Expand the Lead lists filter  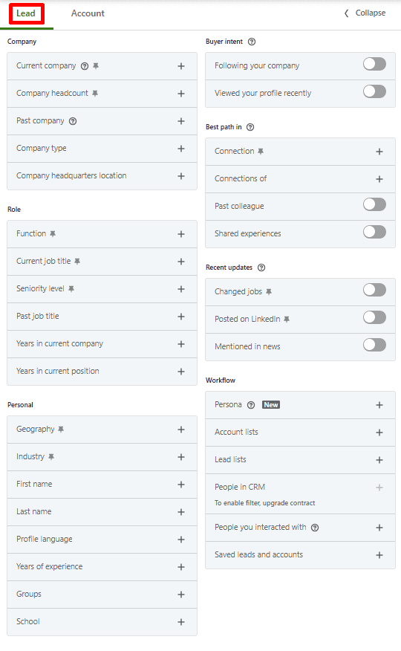tap(300, 460)
